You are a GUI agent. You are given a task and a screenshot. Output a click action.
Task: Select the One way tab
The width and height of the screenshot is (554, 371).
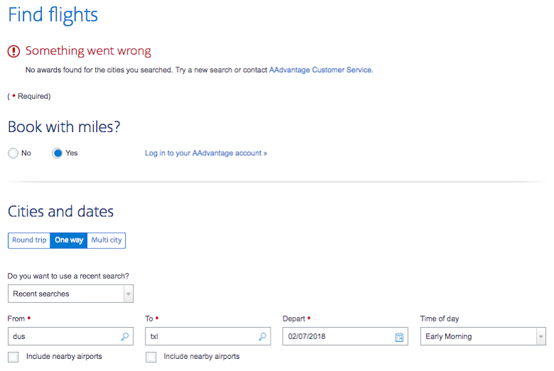(x=69, y=240)
